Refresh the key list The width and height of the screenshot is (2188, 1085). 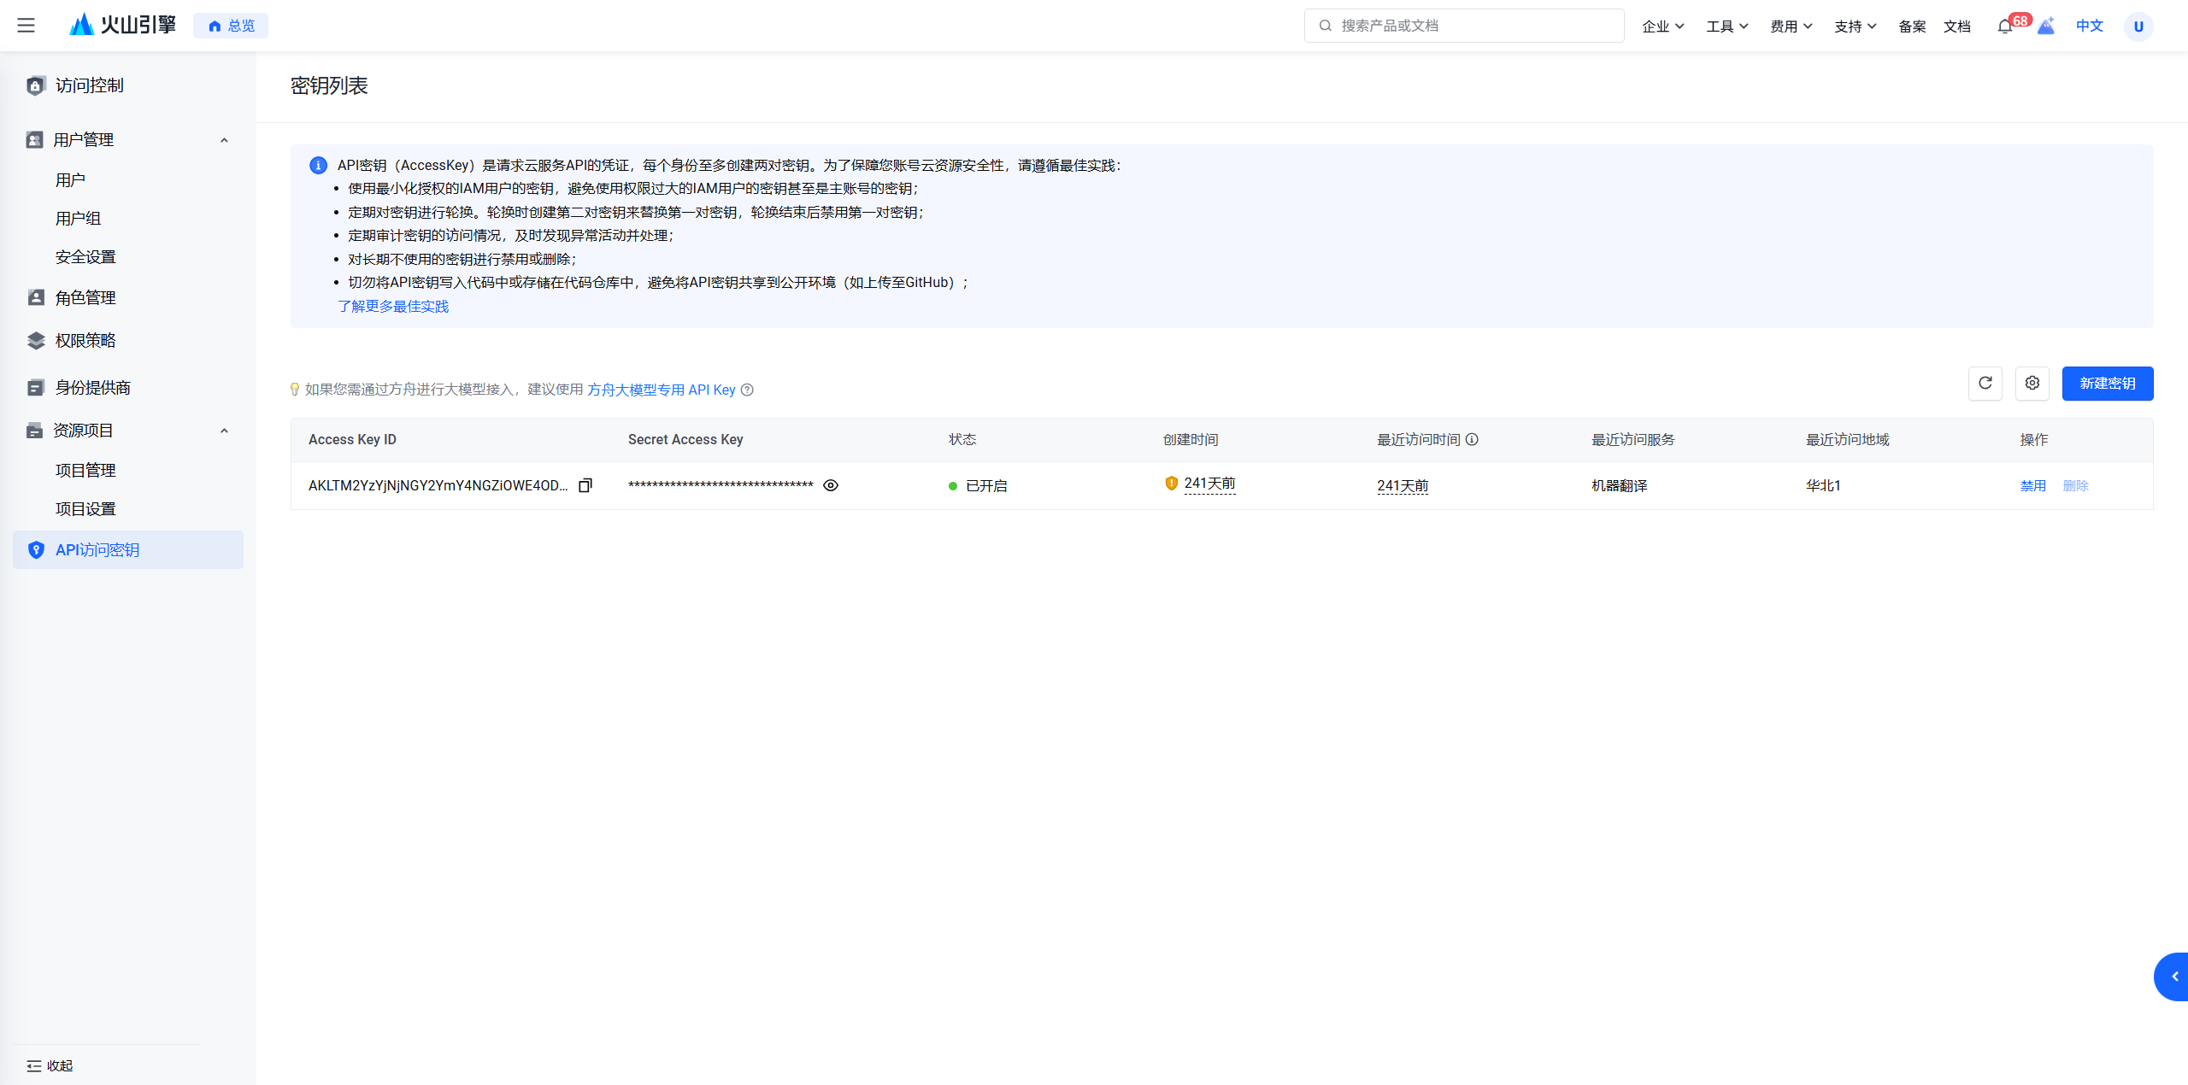(1985, 384)
